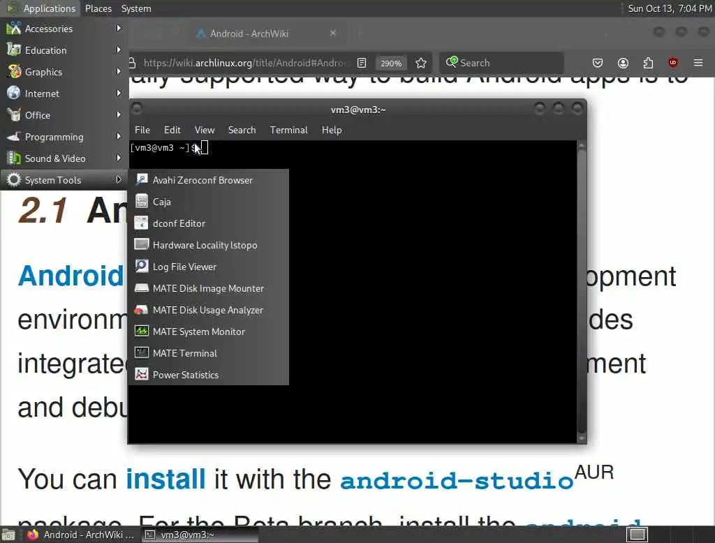
Task: Click the Graphics category icon
Action: click(x=14, y=72)
